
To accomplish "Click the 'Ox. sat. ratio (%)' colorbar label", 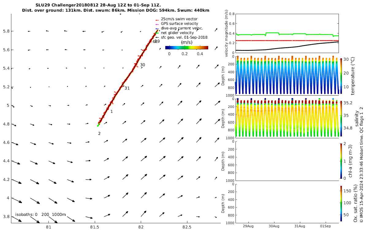I will [x=356, y=204].
